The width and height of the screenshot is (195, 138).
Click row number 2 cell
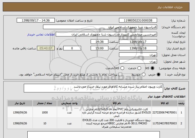[181, 123]
